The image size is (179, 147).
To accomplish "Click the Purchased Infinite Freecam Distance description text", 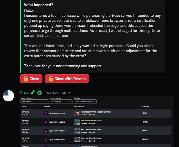I will (96, 112).
